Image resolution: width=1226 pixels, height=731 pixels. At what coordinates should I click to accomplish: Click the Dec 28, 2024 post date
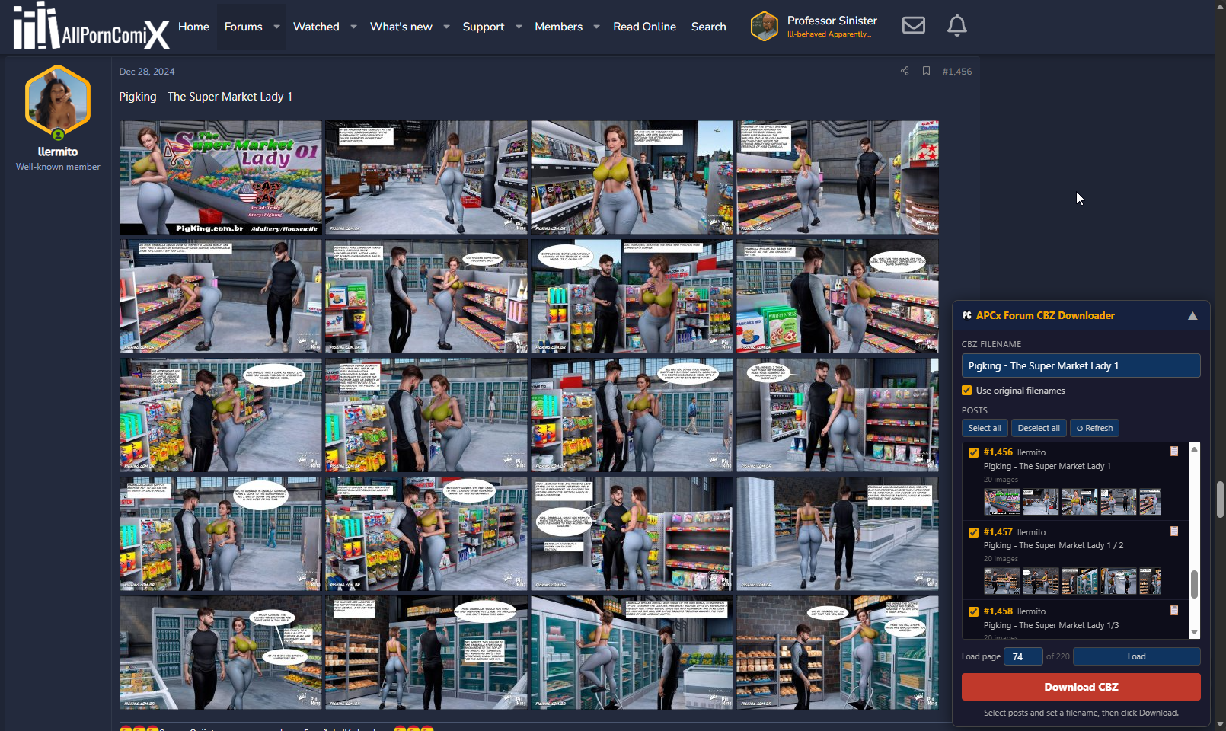147,72
